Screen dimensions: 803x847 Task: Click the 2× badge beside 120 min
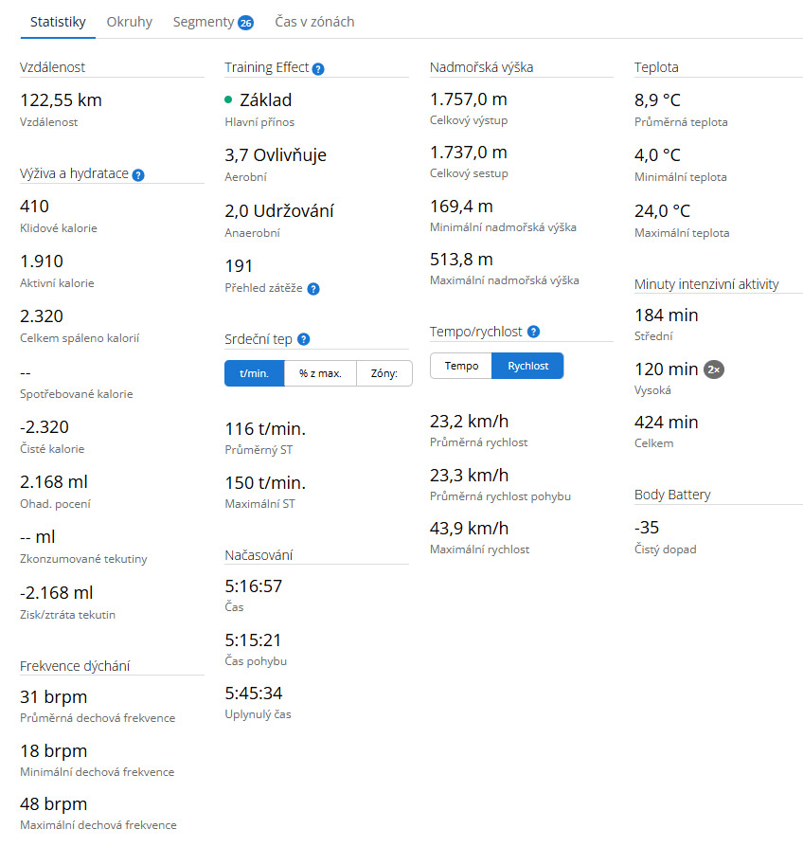[x=714, y=369]
